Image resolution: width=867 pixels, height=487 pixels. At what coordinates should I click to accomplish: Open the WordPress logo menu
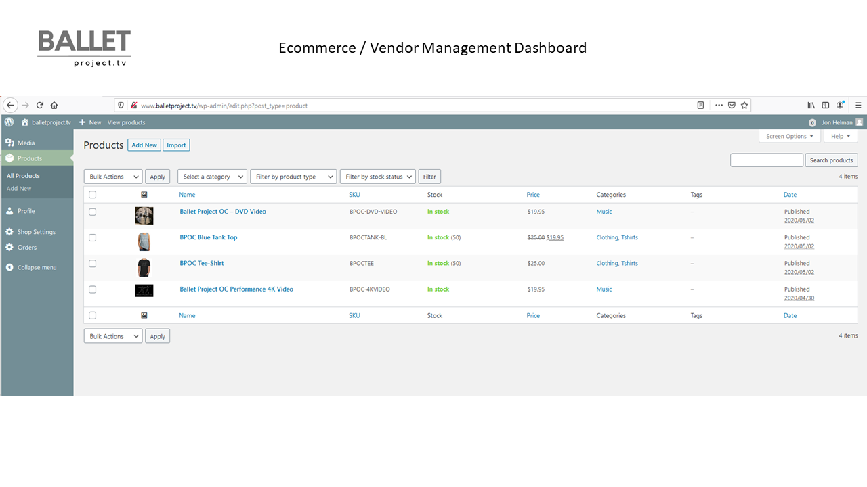[x=9, y=122]
